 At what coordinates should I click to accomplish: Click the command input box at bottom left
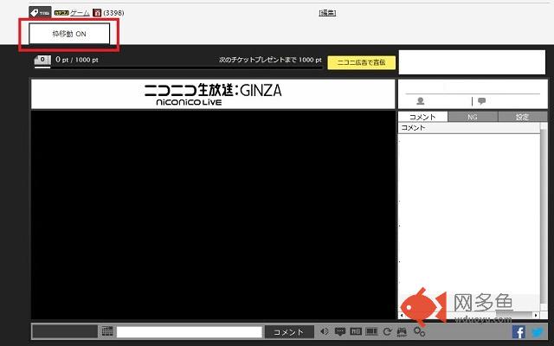point(64,331)
